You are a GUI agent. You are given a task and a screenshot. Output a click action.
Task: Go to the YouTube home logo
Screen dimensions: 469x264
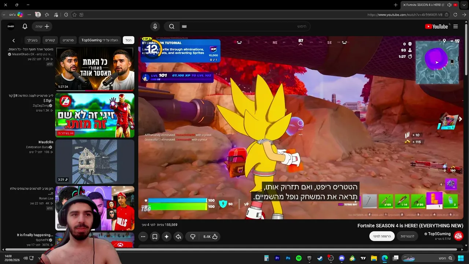click(436, 26)
